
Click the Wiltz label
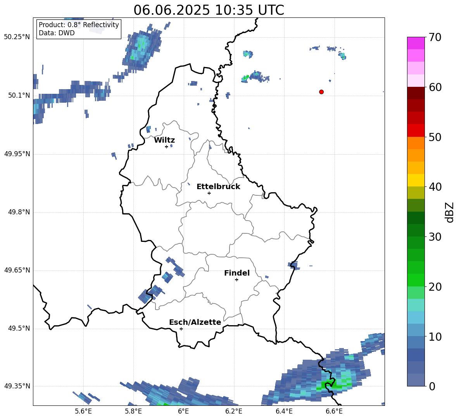[x=164, y=140]
